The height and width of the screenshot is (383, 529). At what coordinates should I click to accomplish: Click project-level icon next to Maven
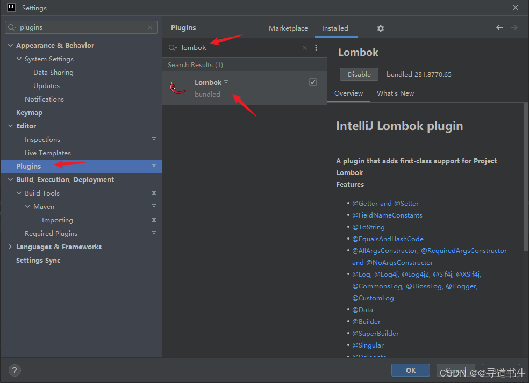coord(154,206)
